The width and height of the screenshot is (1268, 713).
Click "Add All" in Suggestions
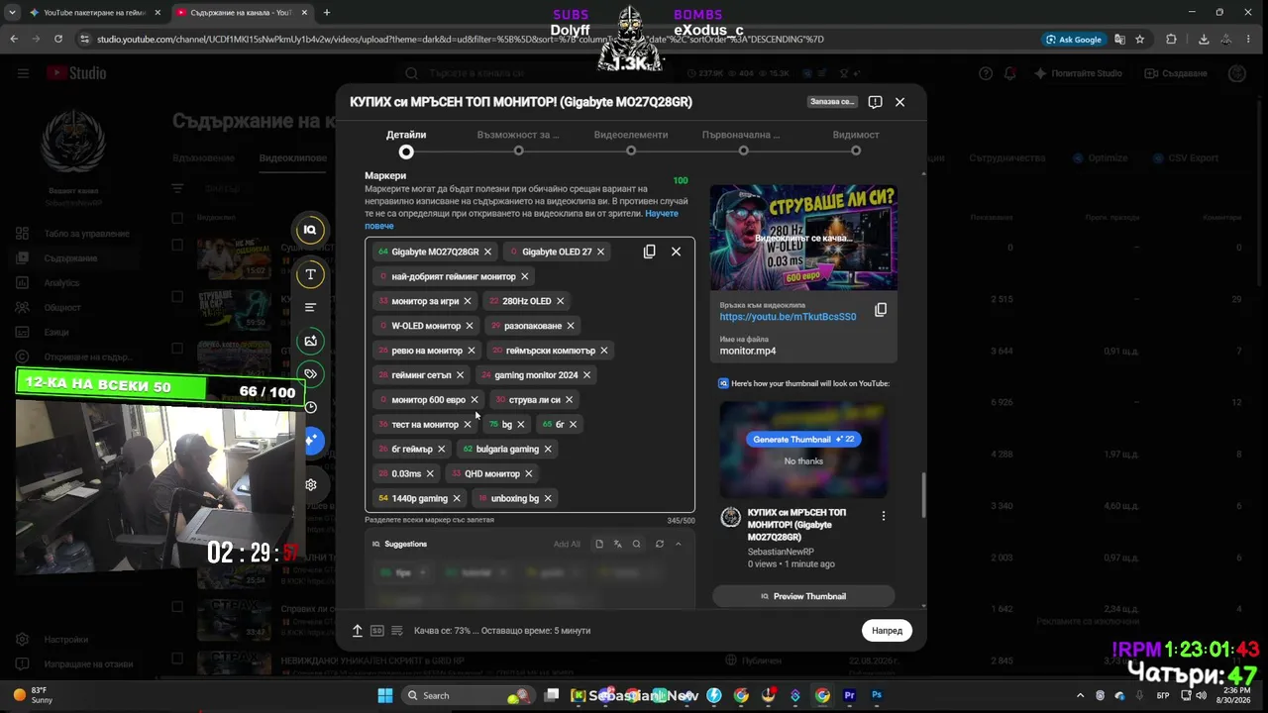tap(567, 544)
